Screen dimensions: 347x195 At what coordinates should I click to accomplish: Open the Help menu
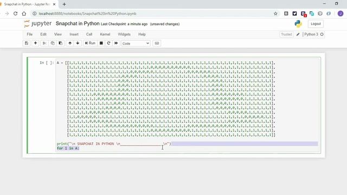142,34
